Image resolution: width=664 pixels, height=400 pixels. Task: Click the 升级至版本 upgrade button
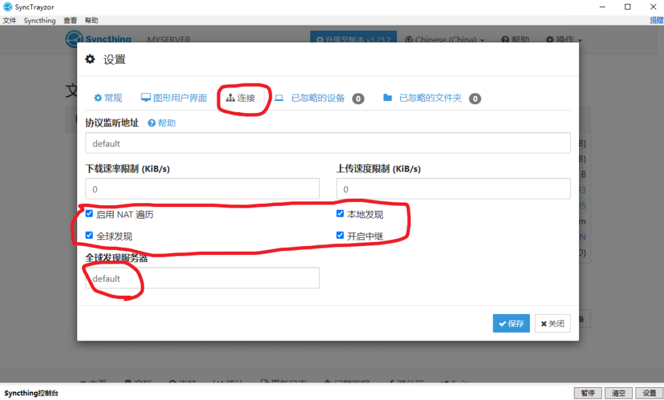click(353, 37)
